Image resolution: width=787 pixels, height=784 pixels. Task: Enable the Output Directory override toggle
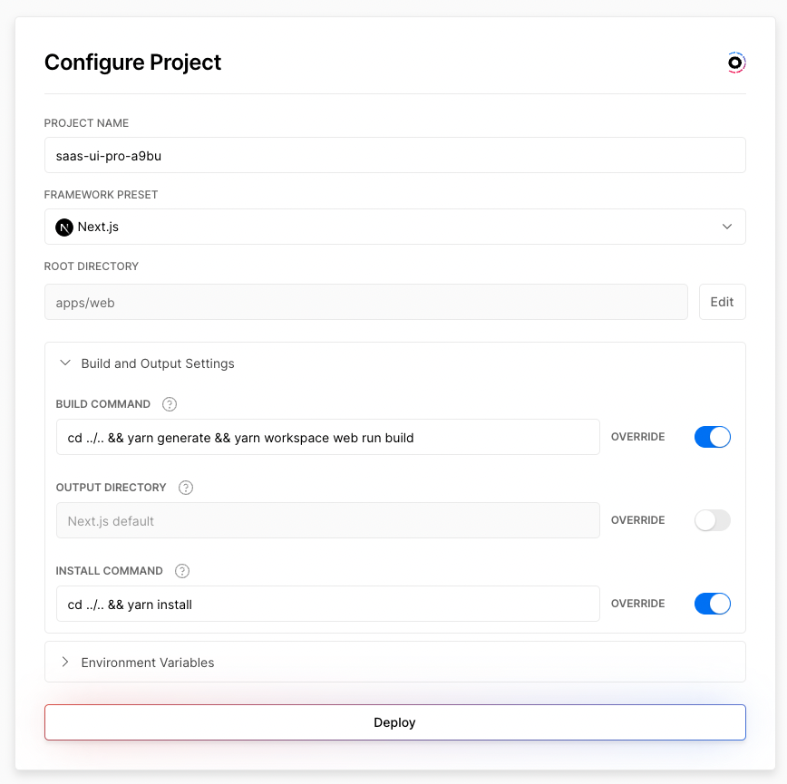point(713,520)
